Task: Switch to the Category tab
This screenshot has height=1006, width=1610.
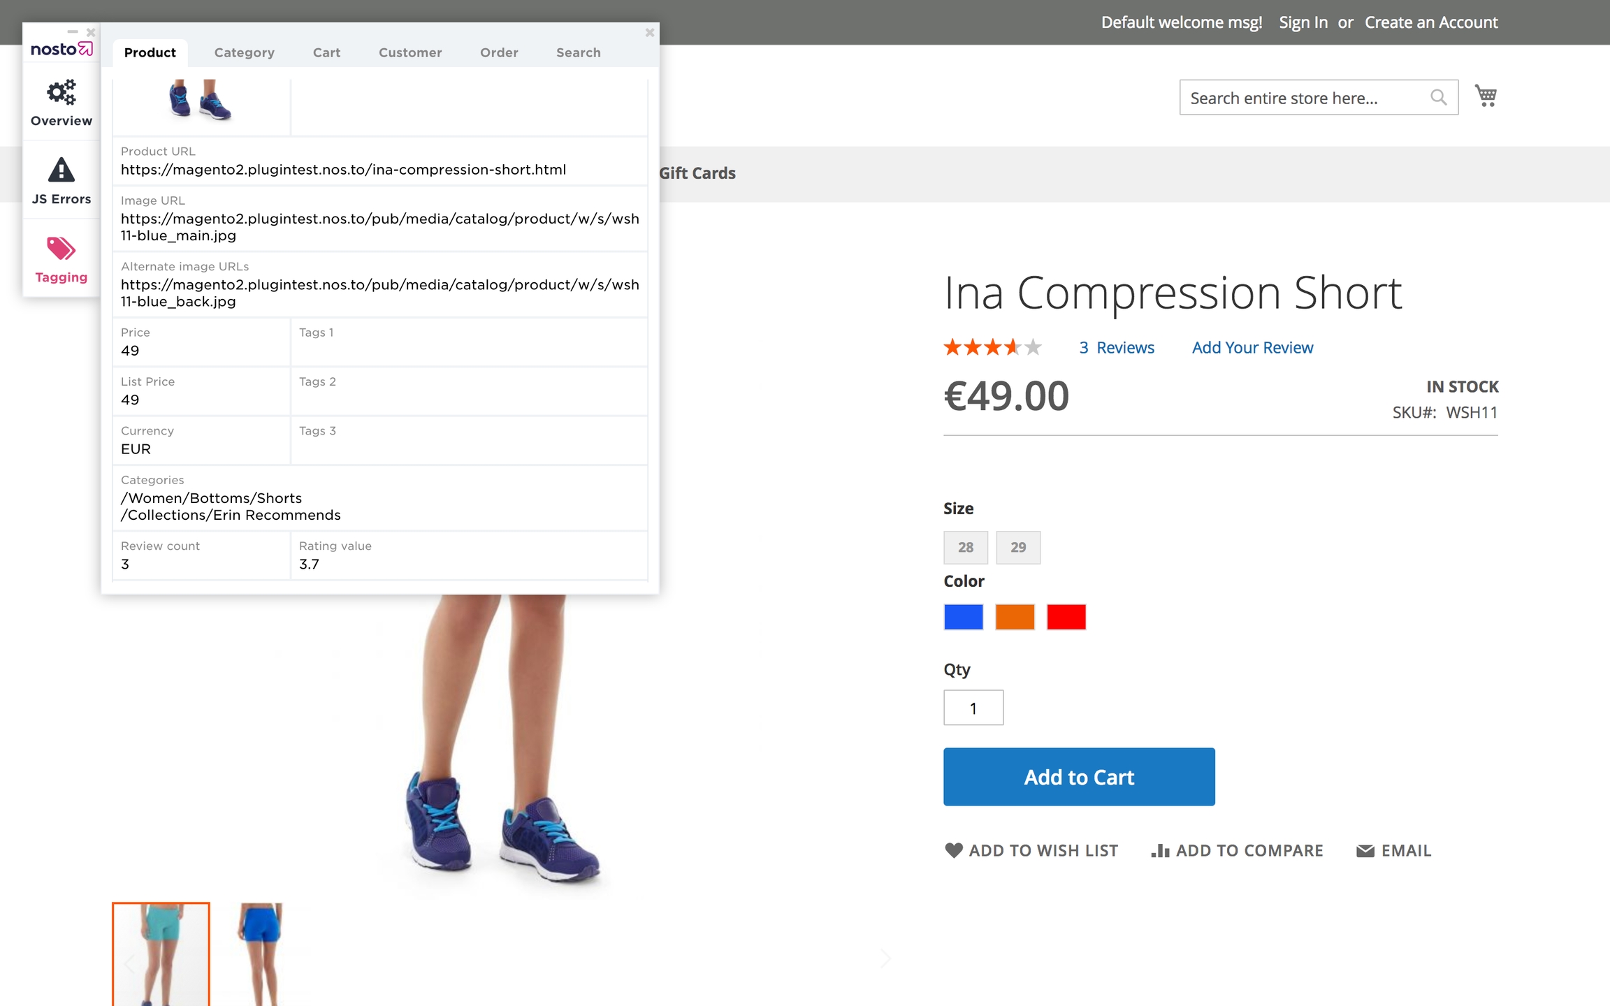Action: pos(244,52)
